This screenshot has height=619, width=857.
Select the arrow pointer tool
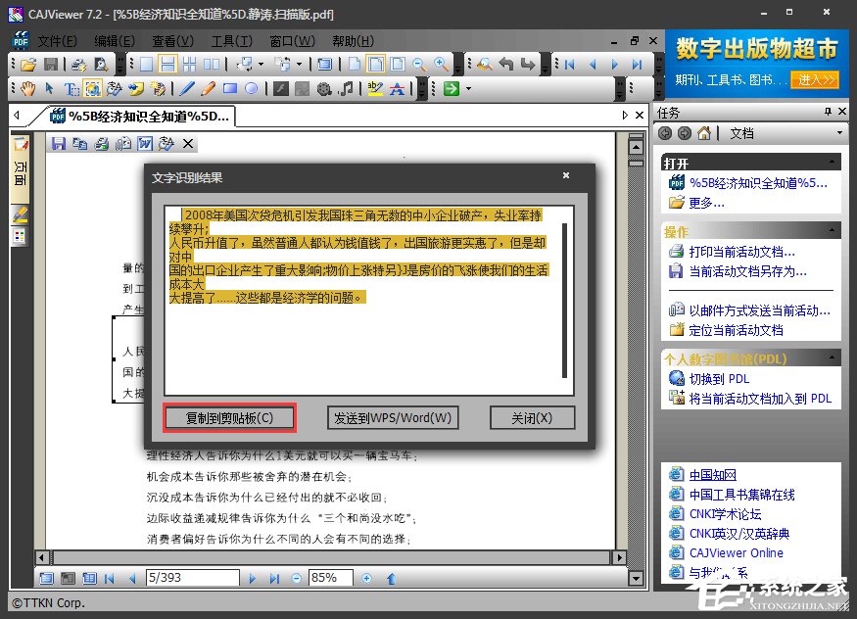49,88
